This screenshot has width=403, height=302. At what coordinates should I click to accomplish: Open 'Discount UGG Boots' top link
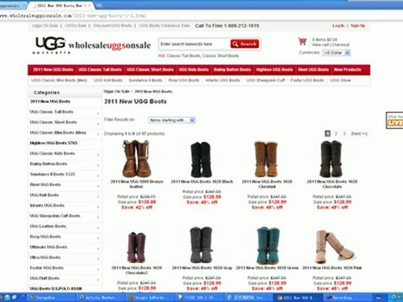(113, 26)
